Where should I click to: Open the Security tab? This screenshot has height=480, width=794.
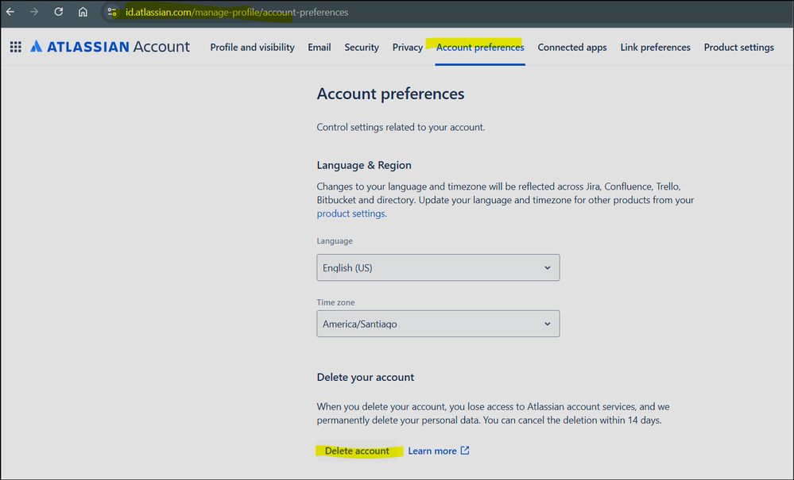click(362, 47)
